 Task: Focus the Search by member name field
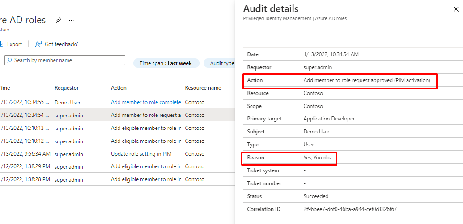click(x=67, y=60)
